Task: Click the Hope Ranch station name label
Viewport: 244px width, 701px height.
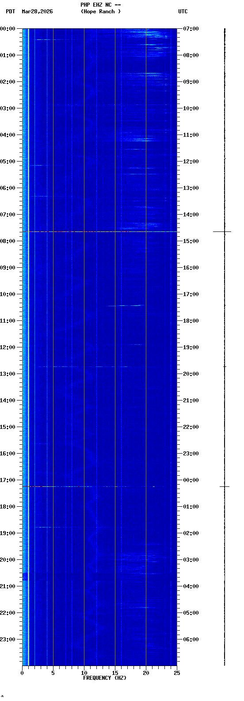Action: [x=101, y=12]
